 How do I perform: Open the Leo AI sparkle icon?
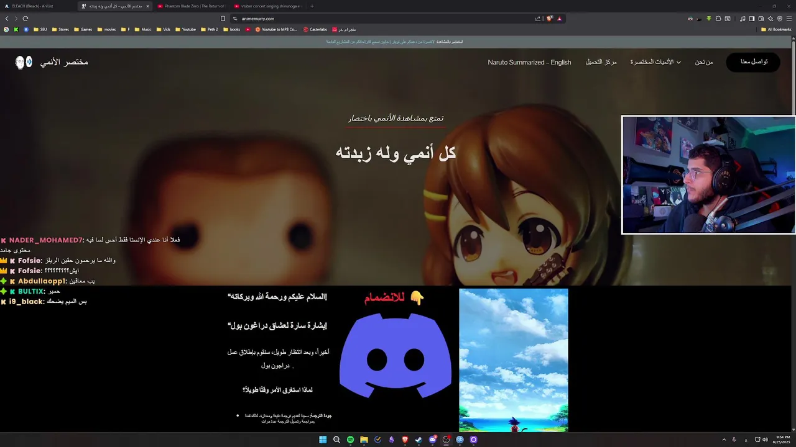(x=770, y=19)
